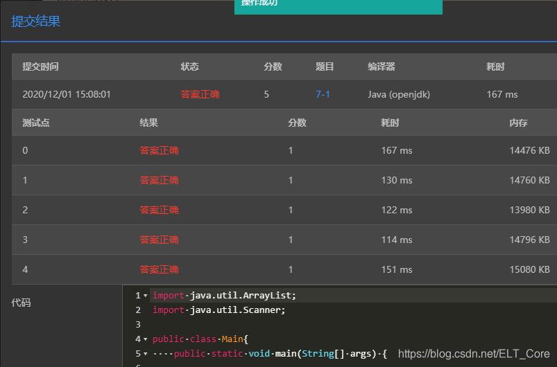
Task: Click the overall 答案正确 status in the summary row
Action: (200, 94)
